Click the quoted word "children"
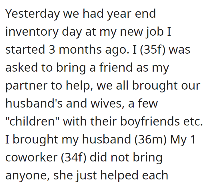The width and height of the screenshot is (204, 184). (x=32, y=121)
